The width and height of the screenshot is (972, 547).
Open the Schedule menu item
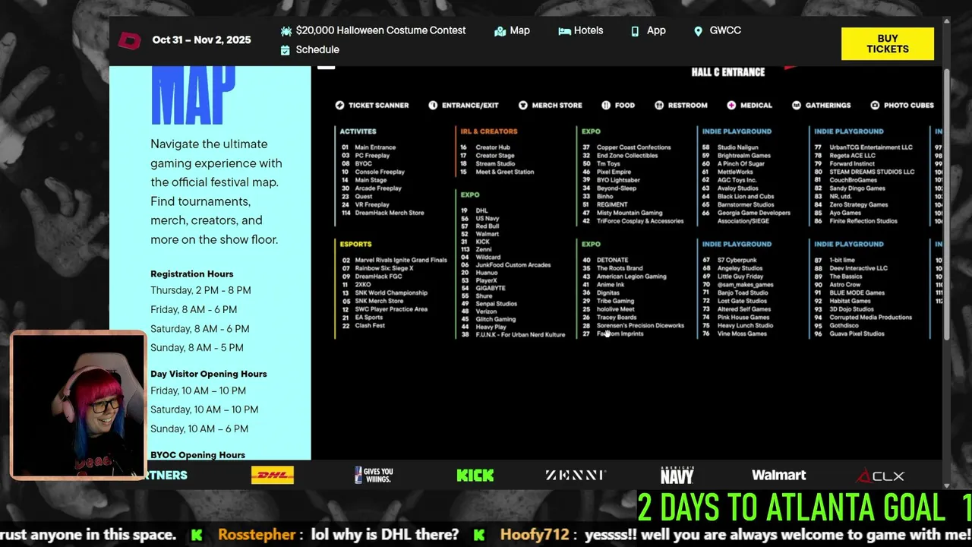pyautogui.click(x=317, y=50)
